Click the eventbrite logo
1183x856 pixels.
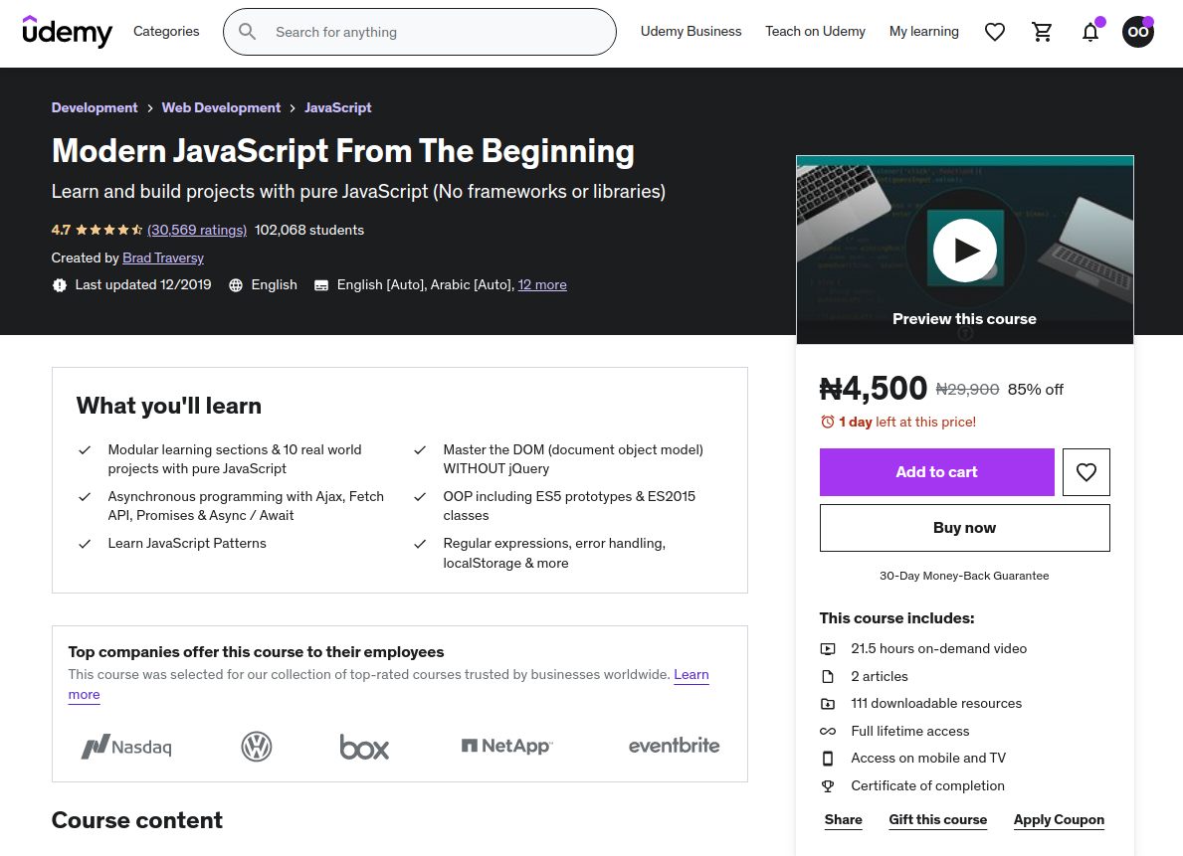point(674,745)
